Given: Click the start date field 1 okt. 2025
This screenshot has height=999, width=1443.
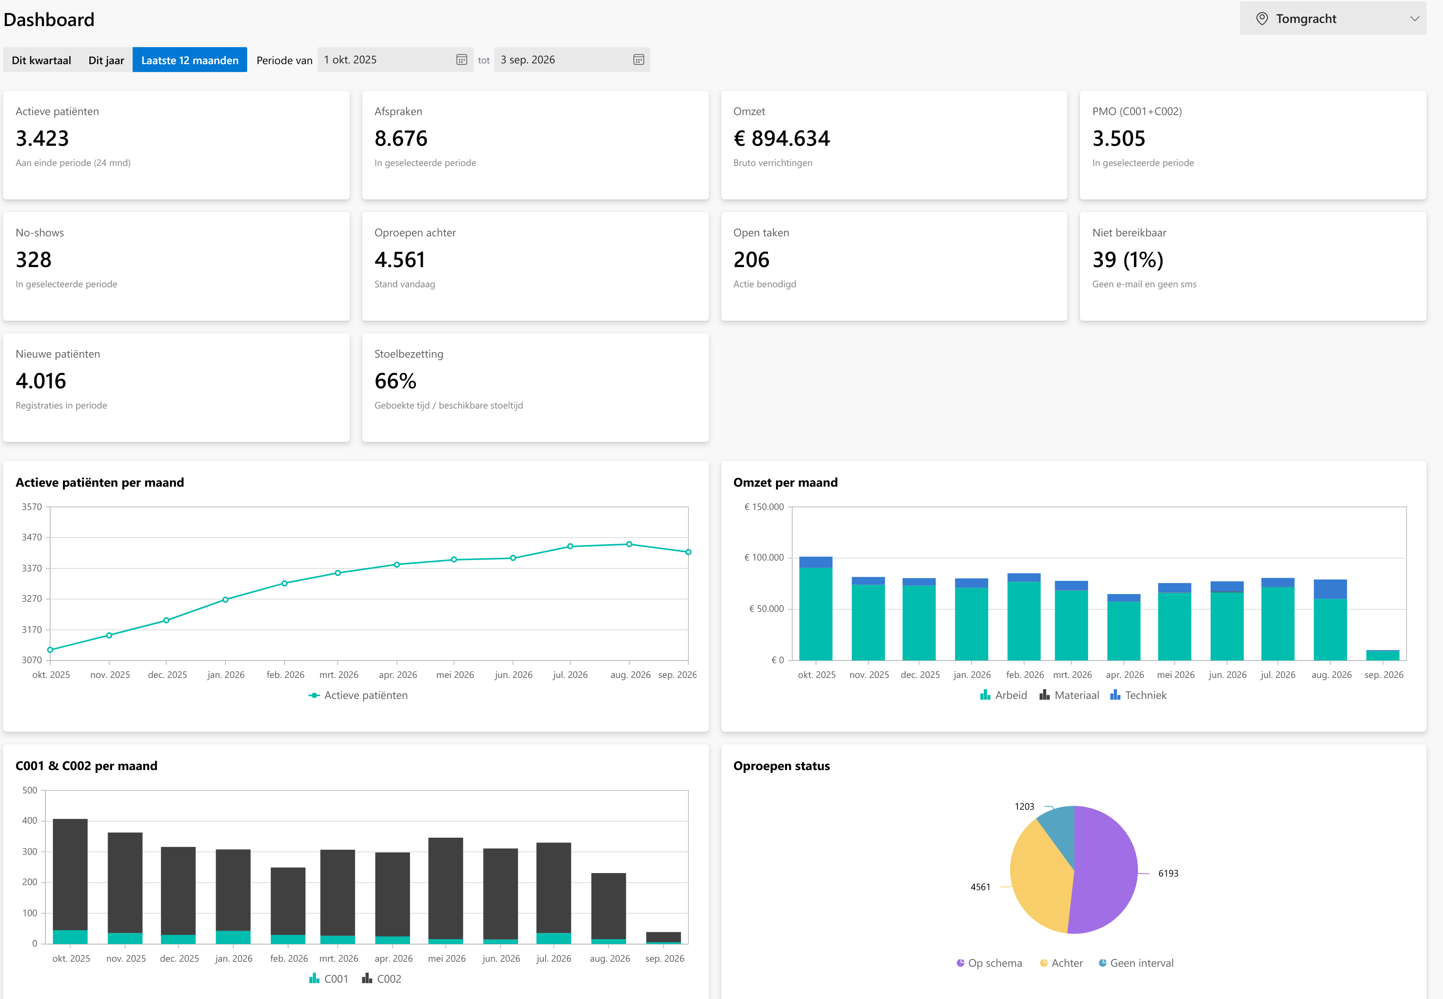Looking at the screenshot, I should (396, 59).
